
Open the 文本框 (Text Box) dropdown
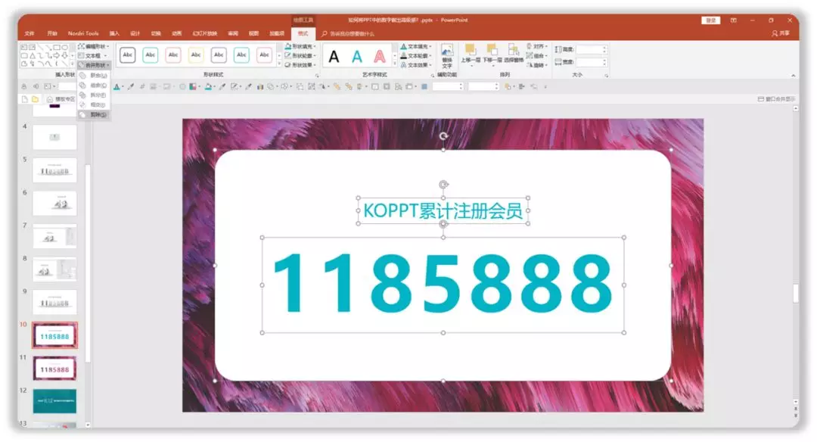(93, 56)
